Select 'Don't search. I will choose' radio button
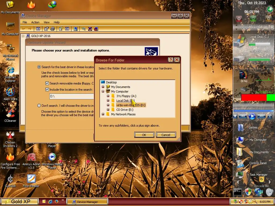The height and width of the screenshot is (206, 275). (x=39, y=106)
